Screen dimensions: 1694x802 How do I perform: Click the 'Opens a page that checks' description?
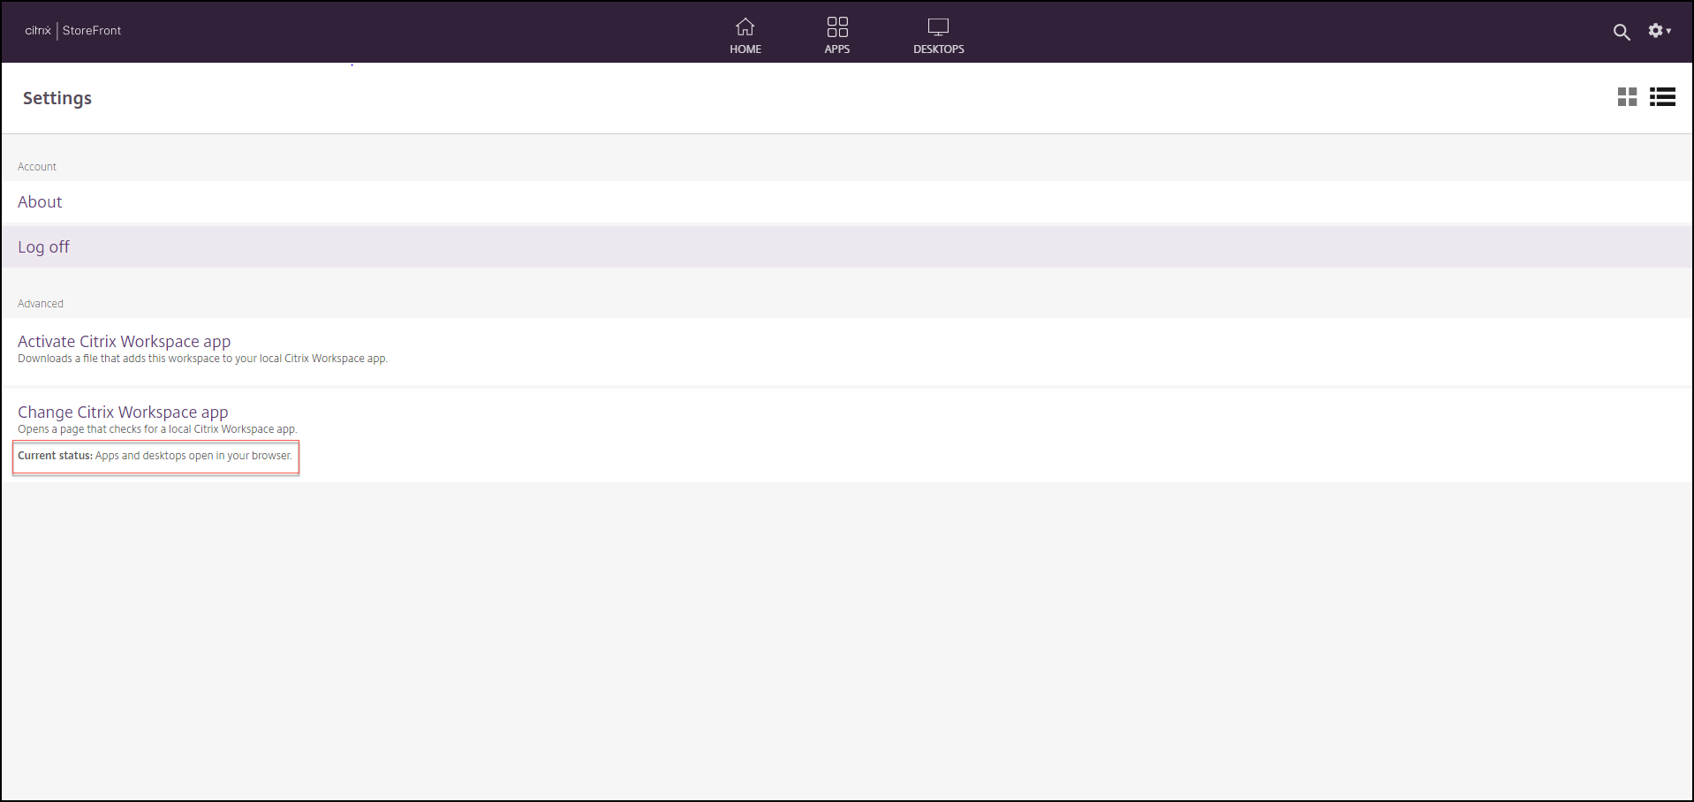[x=157, y=429]
